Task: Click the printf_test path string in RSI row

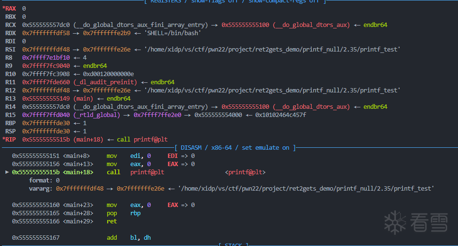Action: pos(272,49)
